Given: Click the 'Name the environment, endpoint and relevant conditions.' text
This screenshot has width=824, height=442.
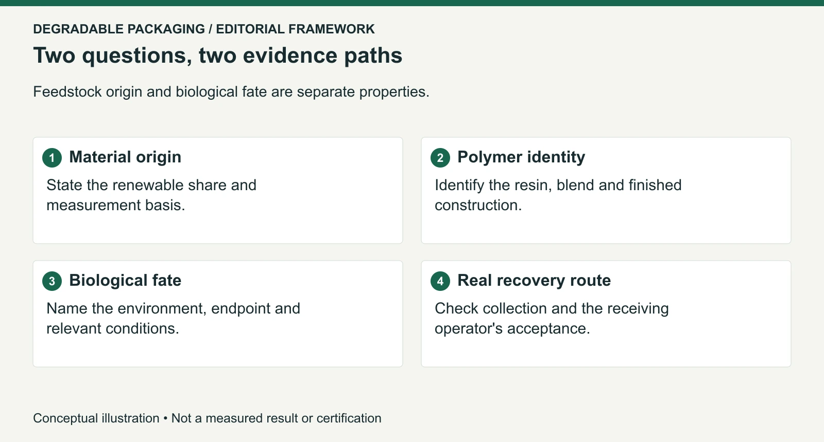Looking at the screenshot, I should [x=173, y=318].
